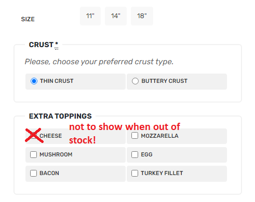Click the required asterisk beside Crust
Image resolution: width=255 pixels, height=202 pixels.
point(57,45)
